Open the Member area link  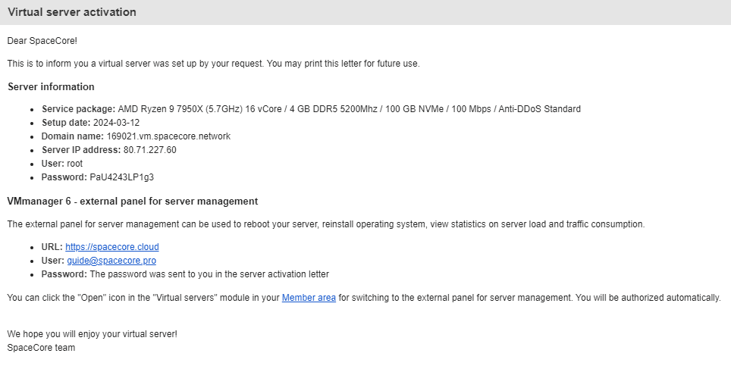309,298
